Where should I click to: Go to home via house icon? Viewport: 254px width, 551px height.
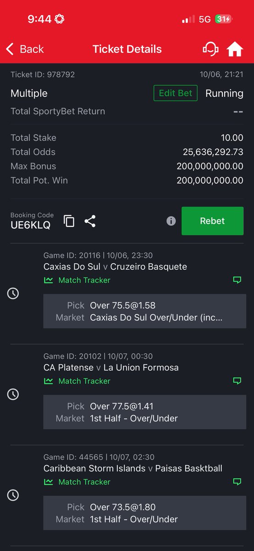tap(235, 49)
